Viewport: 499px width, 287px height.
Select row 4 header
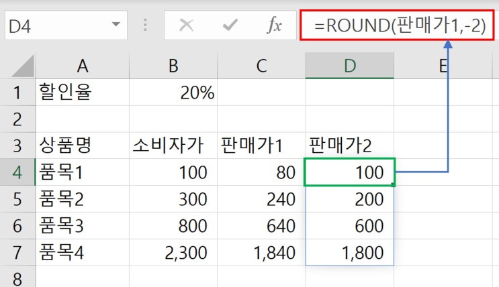[17, 172]
